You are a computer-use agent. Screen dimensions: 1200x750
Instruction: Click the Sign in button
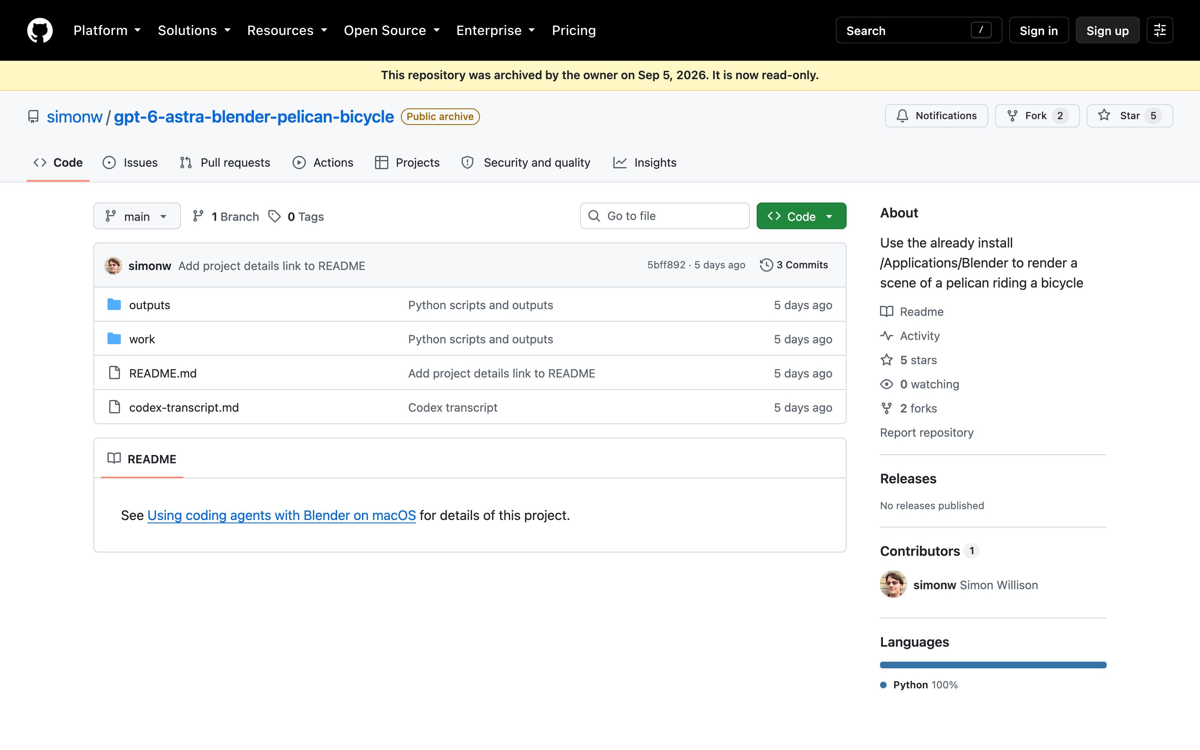pos(1039,30)
